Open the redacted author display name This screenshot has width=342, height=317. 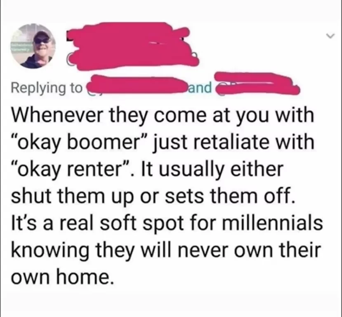127,36
